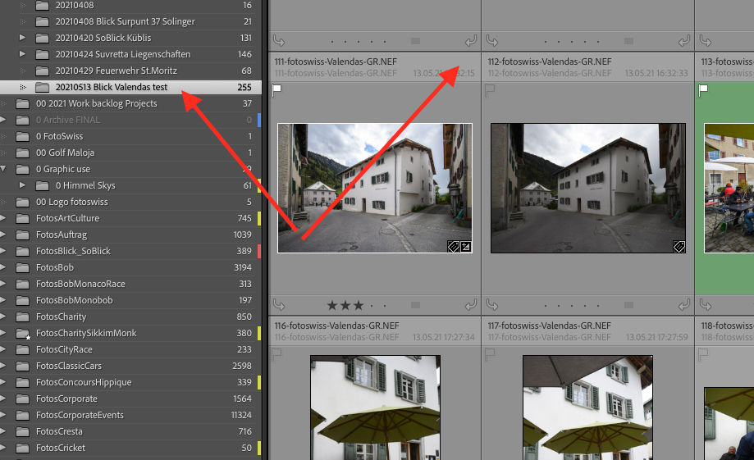Open color label swatch of photo 112
This screenshot has height=460, width=754.
(x=628, y=305)
